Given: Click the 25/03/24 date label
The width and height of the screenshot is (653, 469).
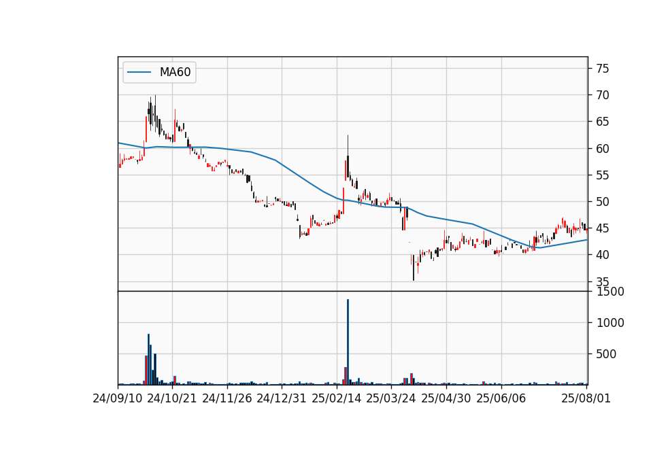Looking at the screenshot, I should pos(391,398).
